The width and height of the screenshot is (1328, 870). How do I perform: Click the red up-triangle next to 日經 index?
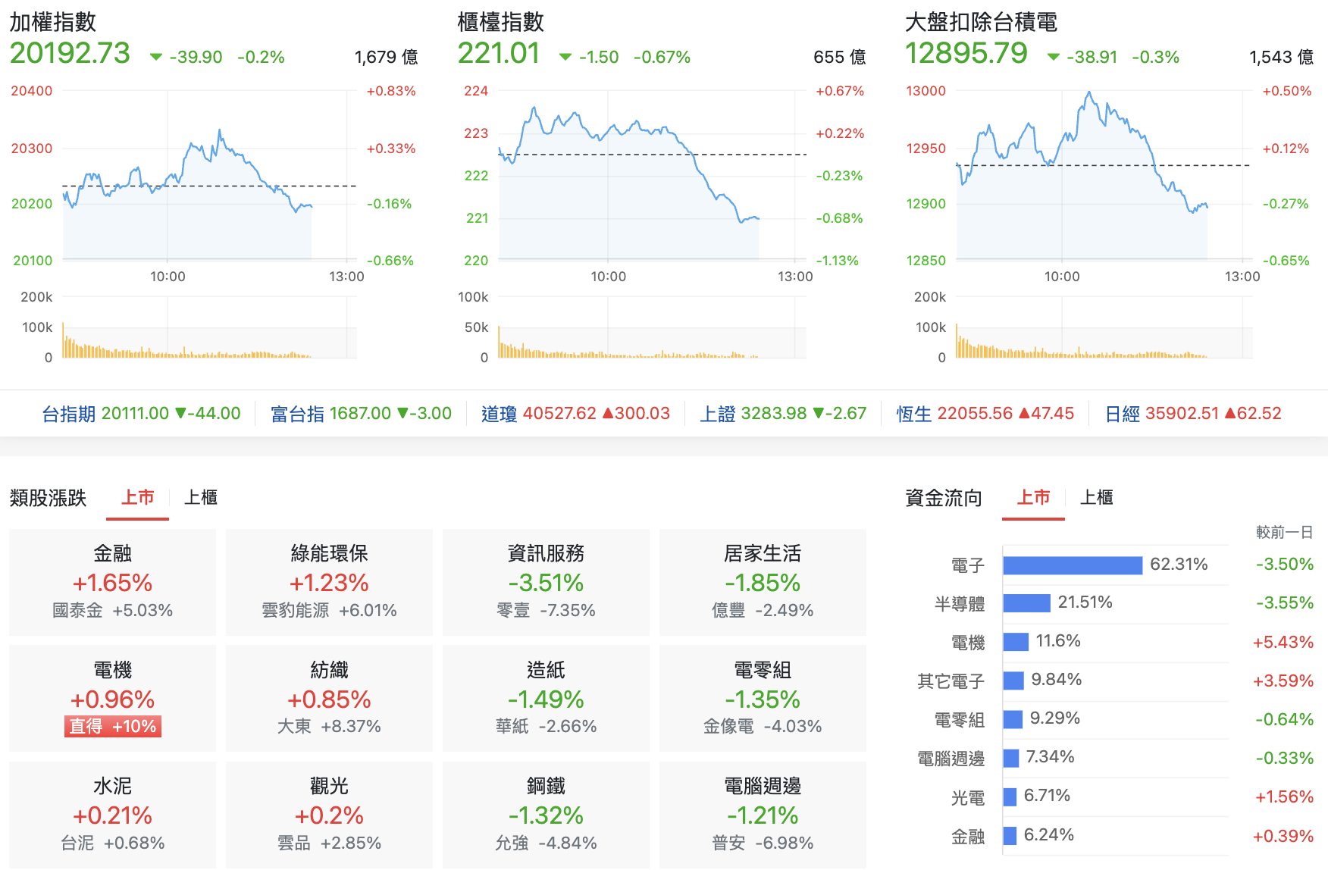tap(1230, 413)
